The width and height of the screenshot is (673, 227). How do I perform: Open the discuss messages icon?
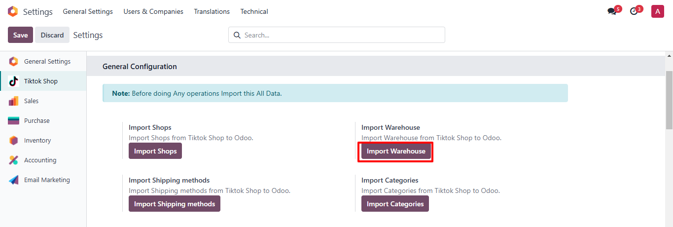[612, 11]
